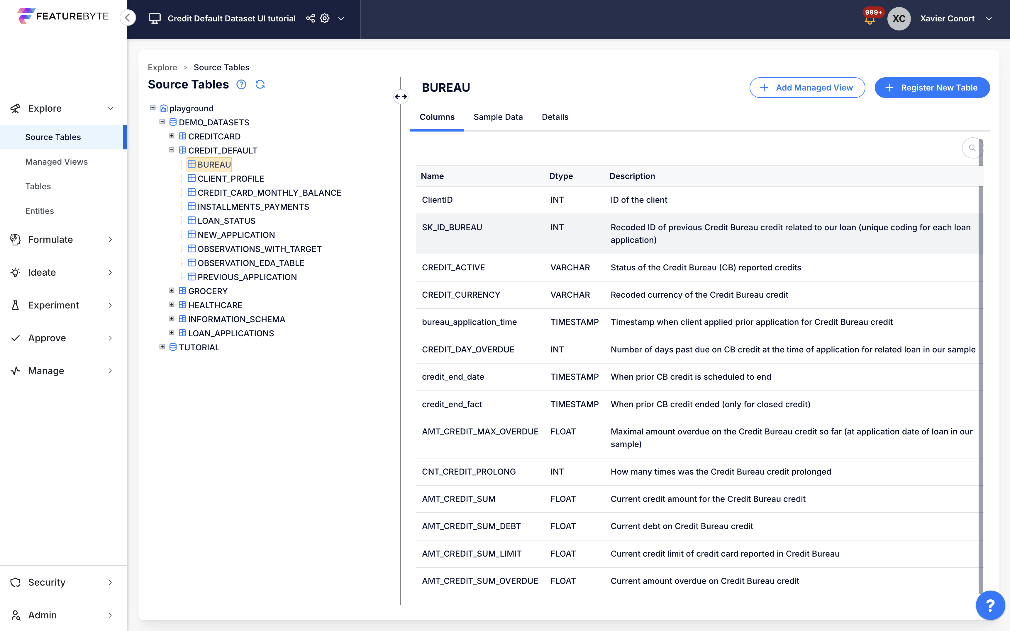Open the blue help chat bubble
Screen dimensions: 1010x631
point(990,605)
